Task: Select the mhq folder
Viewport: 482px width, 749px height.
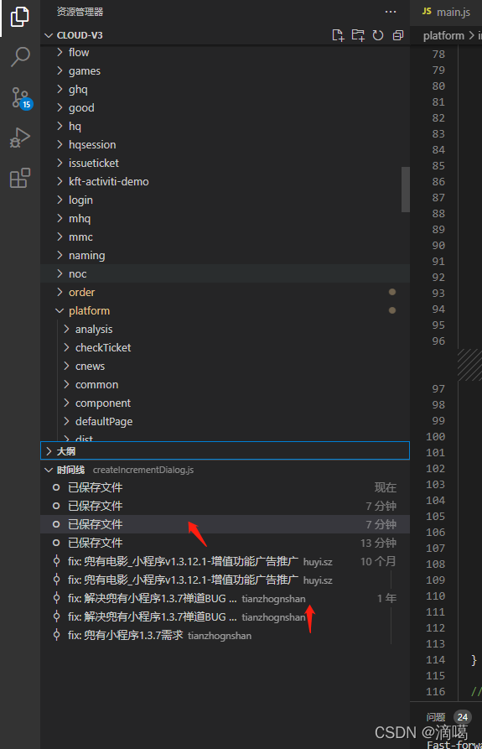Action: (x=225, y=218)
